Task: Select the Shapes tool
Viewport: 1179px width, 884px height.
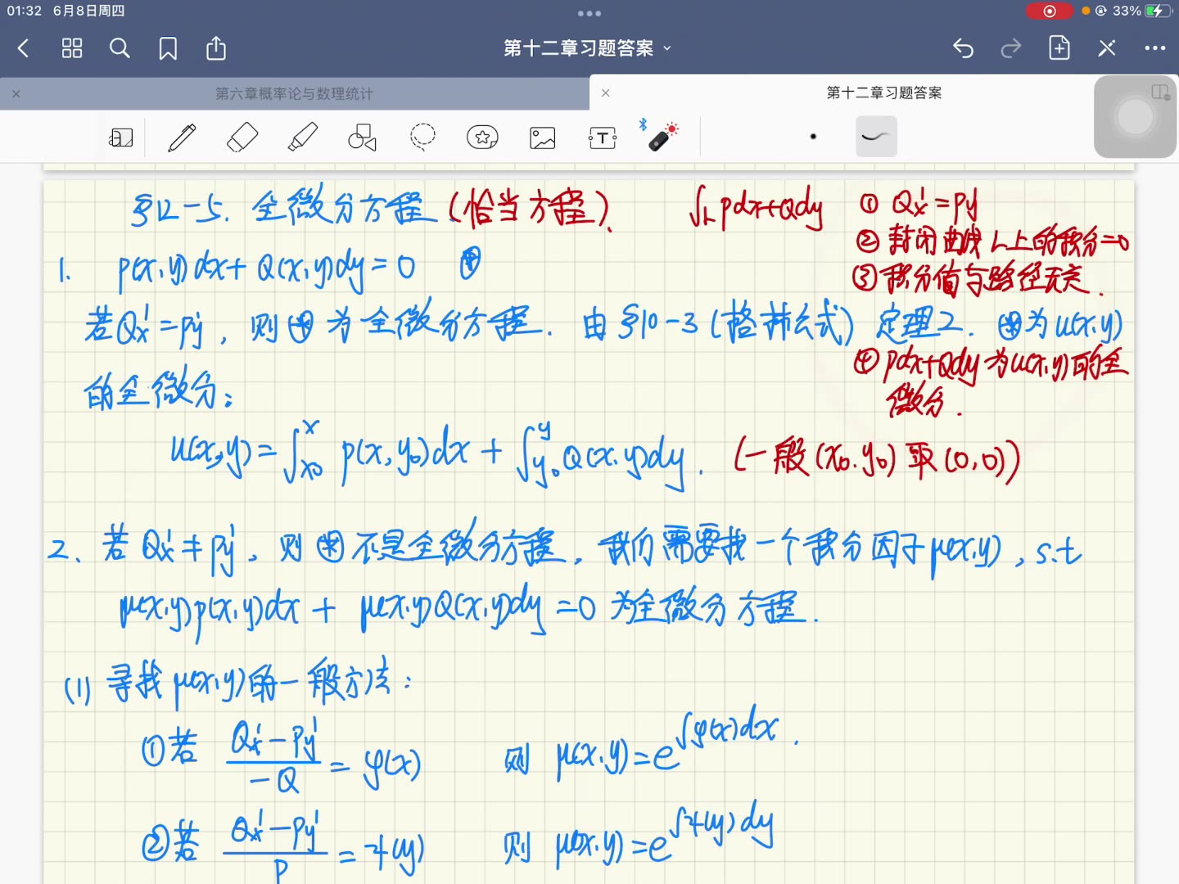Action: (362, 138)
